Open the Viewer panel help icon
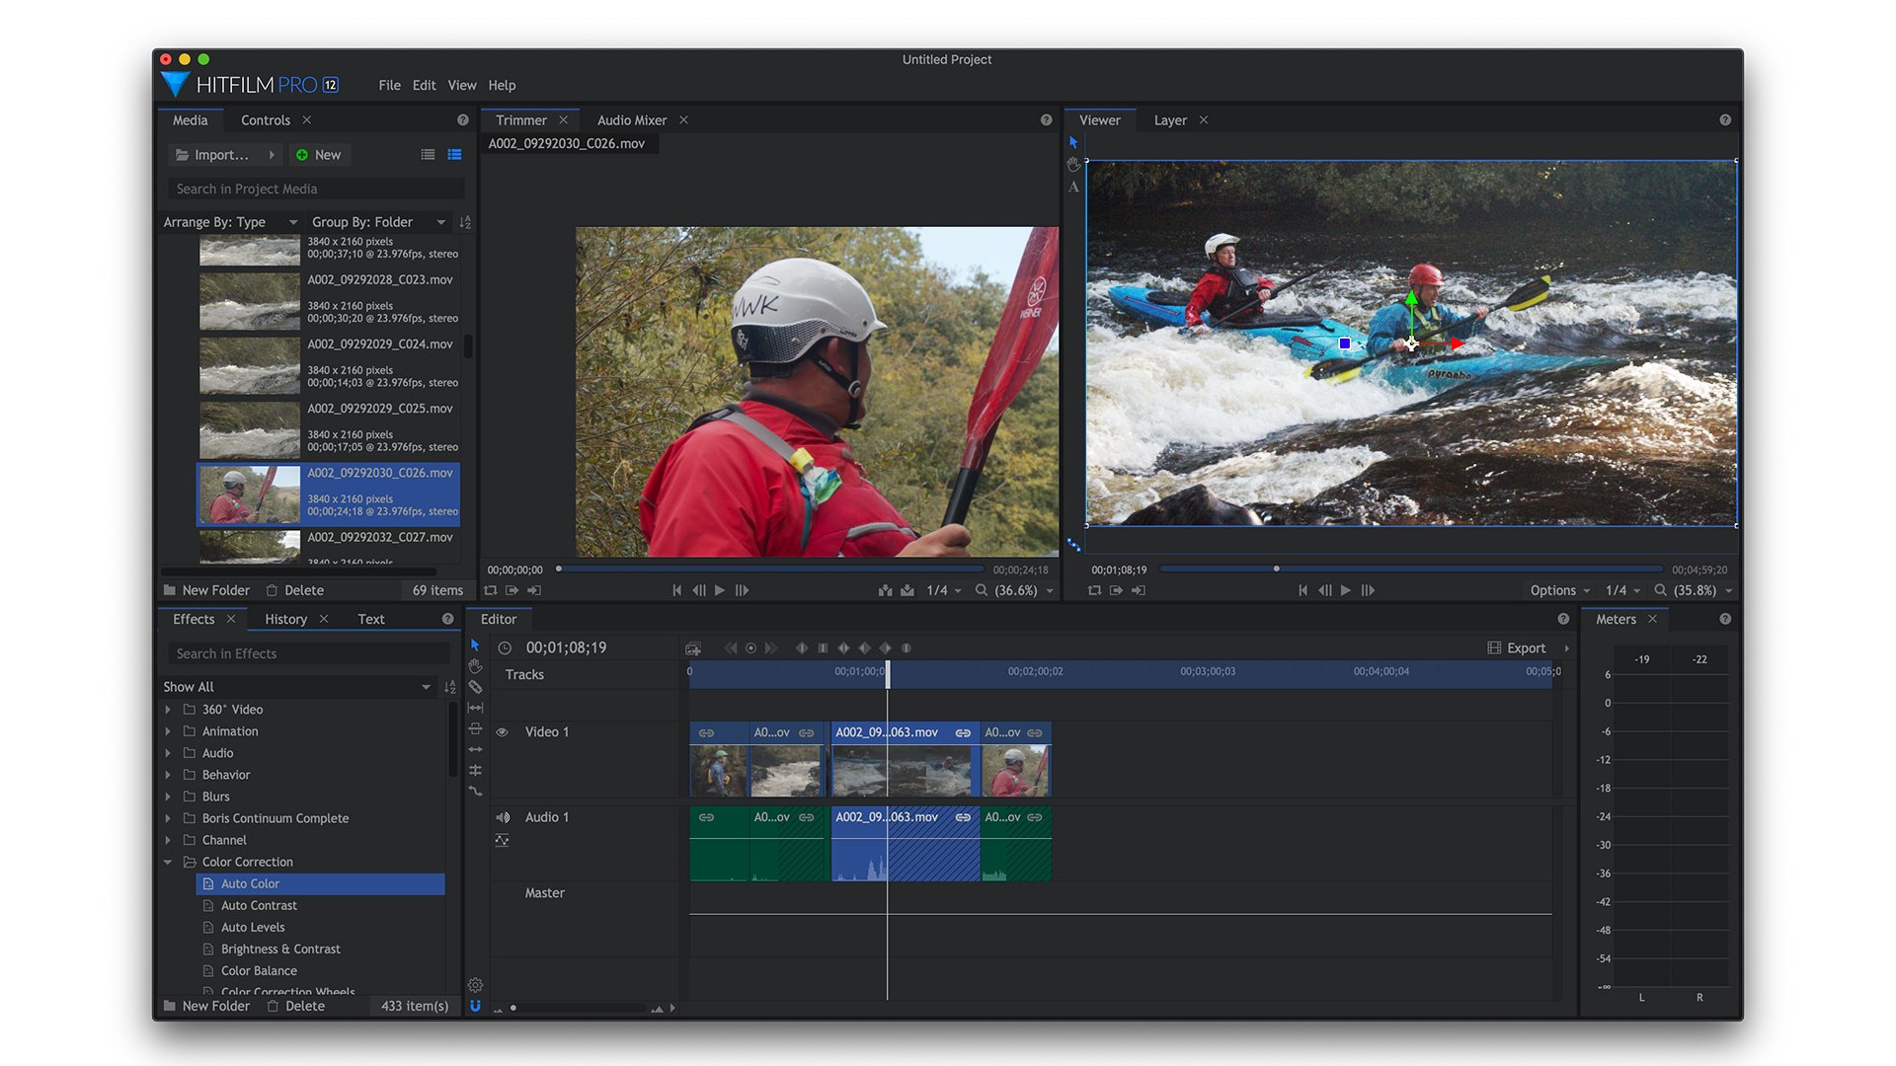 pyautogui.click(x=1725, y=120)
